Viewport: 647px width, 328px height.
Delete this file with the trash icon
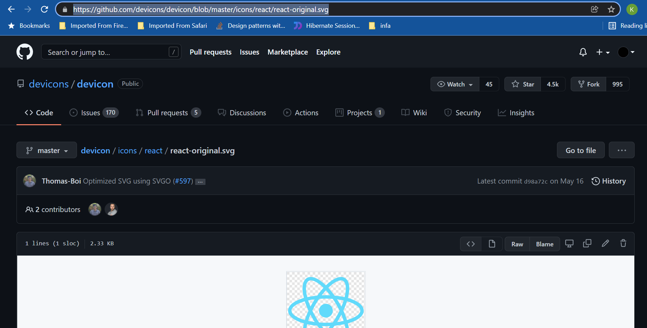point(623,244)
